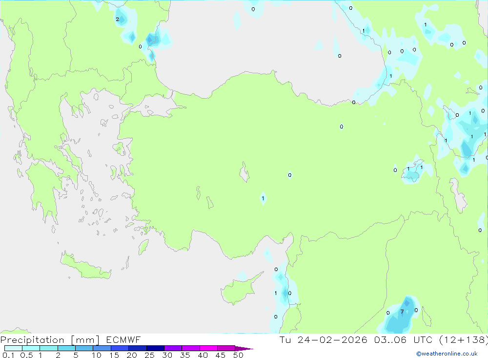Open the weatheronline.co.uk copyright link

447,354
